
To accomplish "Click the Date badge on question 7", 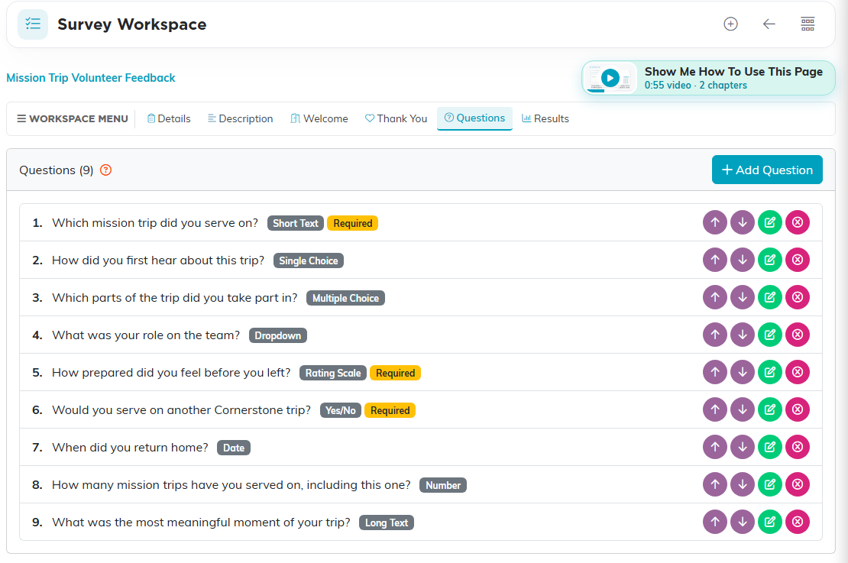I will (234, 448).
